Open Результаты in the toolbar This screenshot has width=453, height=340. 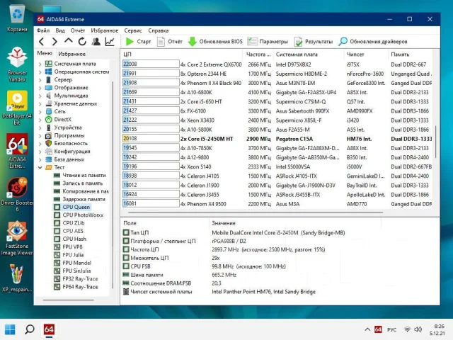(x=314, y=42)
